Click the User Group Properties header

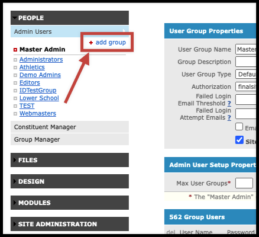(x=210, y=31)
